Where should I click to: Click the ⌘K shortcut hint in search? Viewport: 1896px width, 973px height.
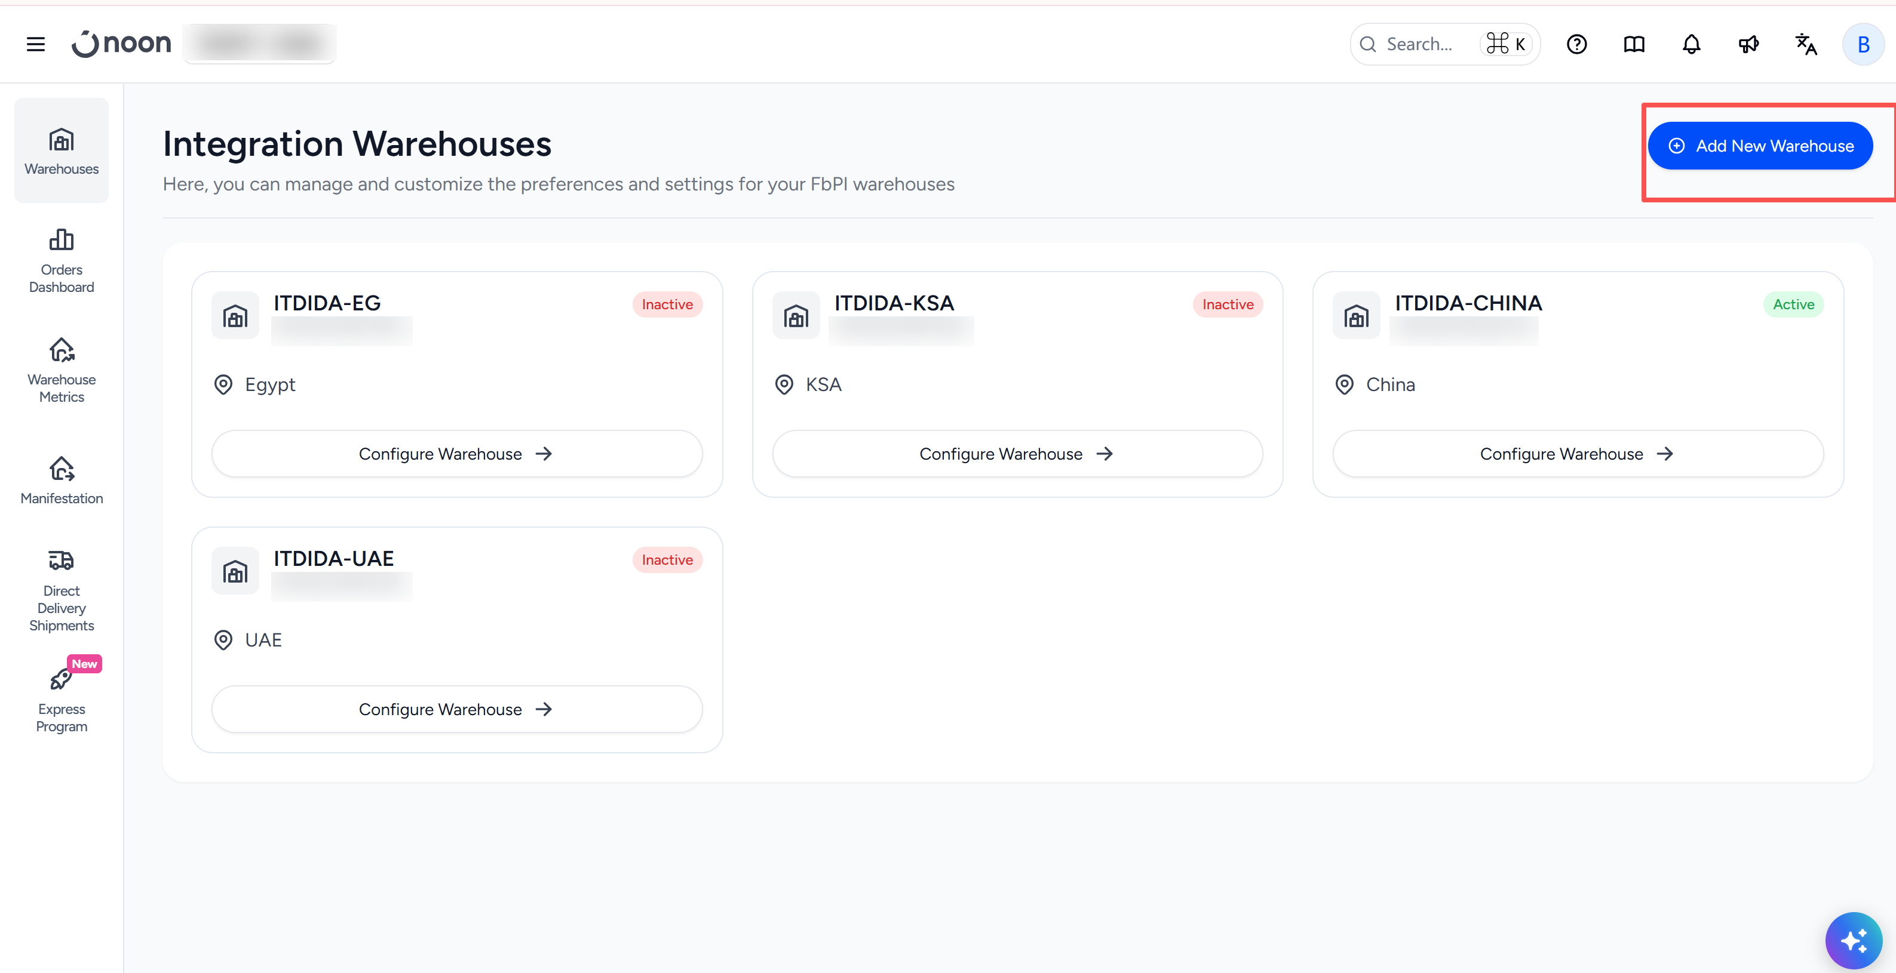(x=1507, y=44)
